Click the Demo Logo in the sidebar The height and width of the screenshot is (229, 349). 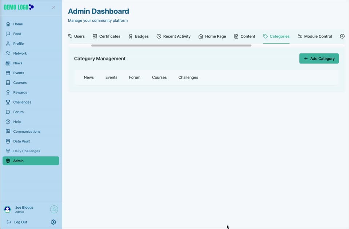point(19,7)
